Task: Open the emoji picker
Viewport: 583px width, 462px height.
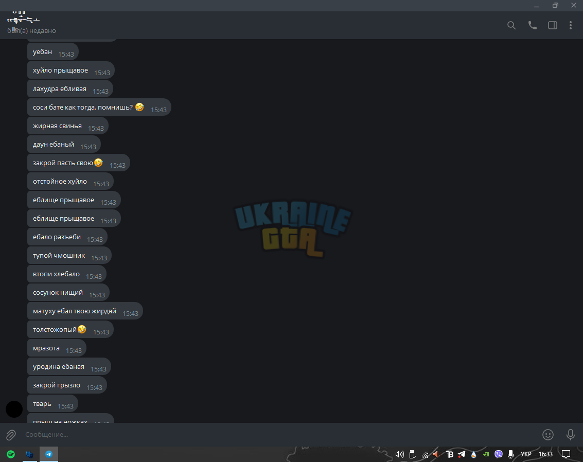Action: [547, 435]
